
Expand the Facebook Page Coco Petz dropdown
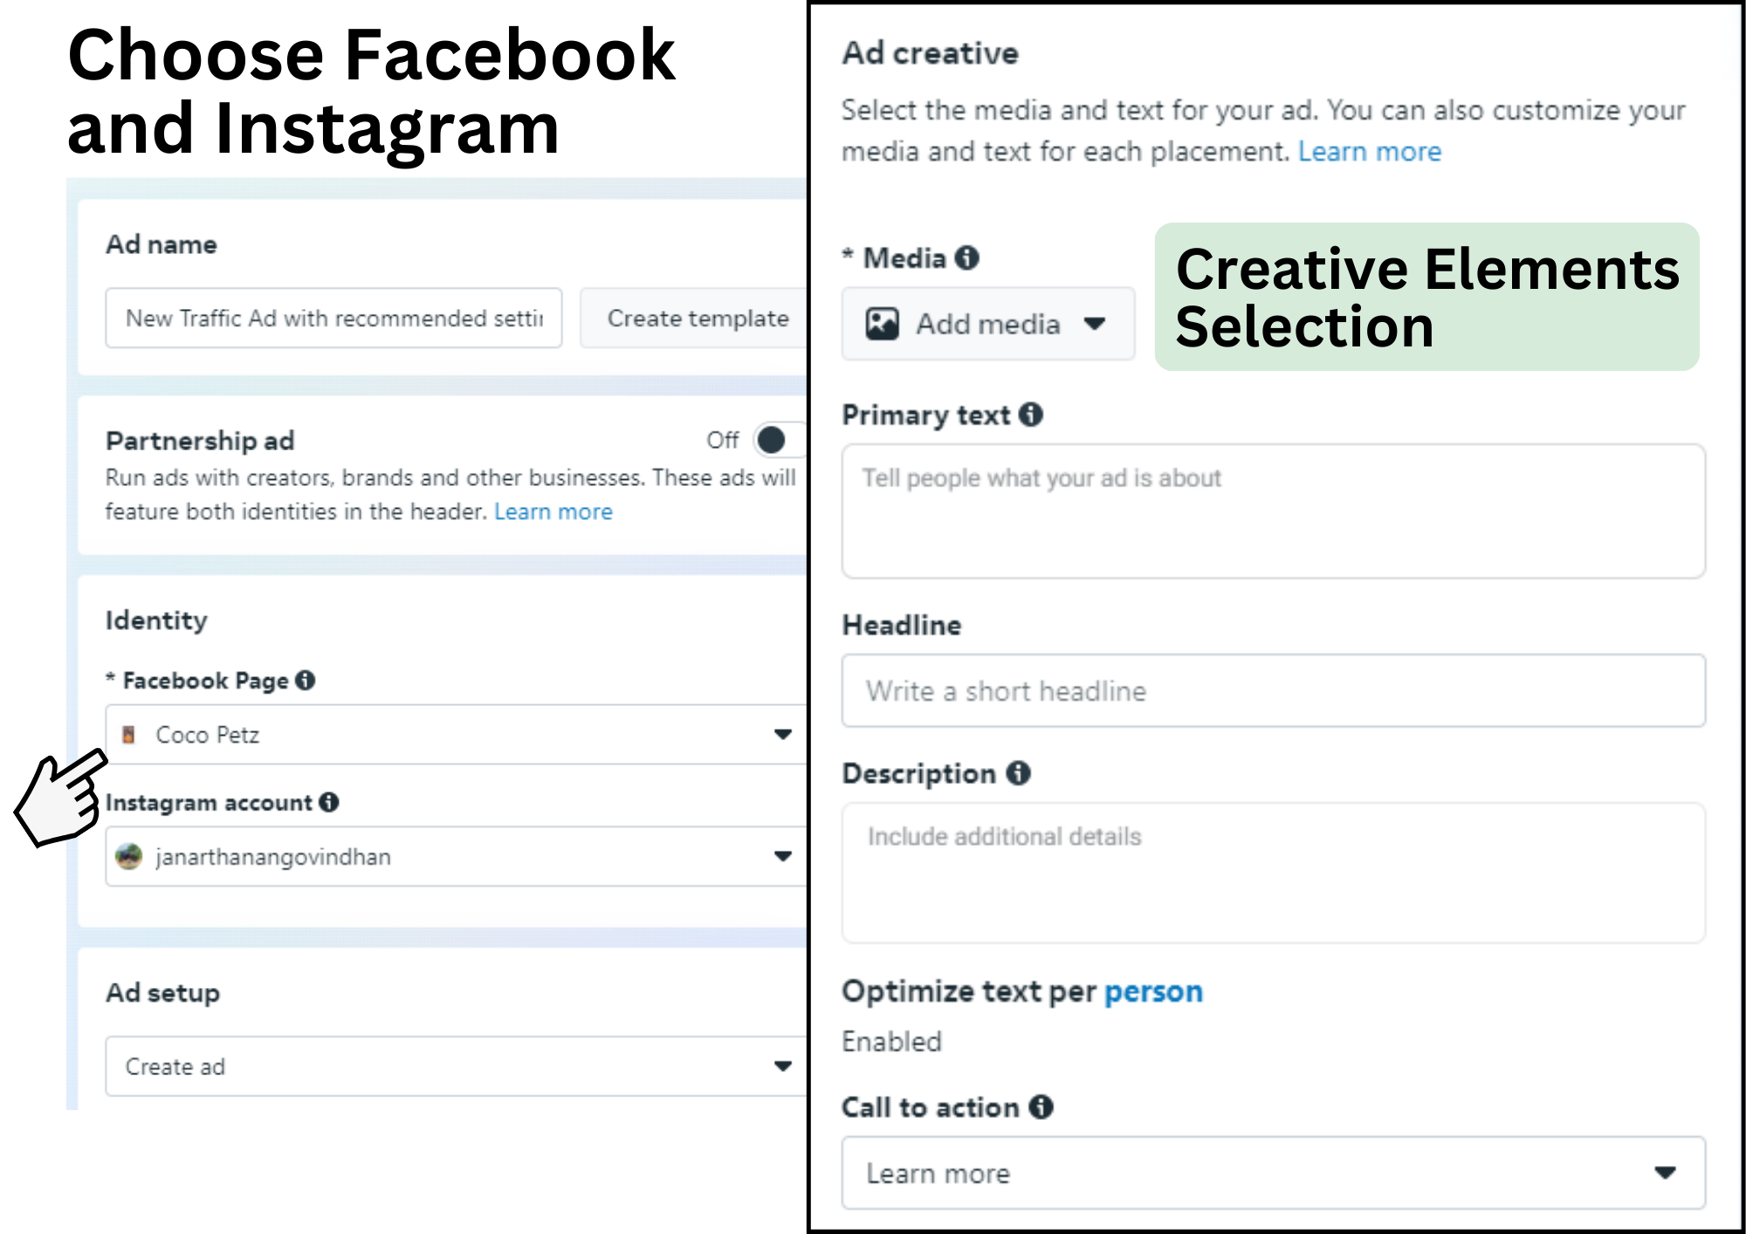[782, 735]
